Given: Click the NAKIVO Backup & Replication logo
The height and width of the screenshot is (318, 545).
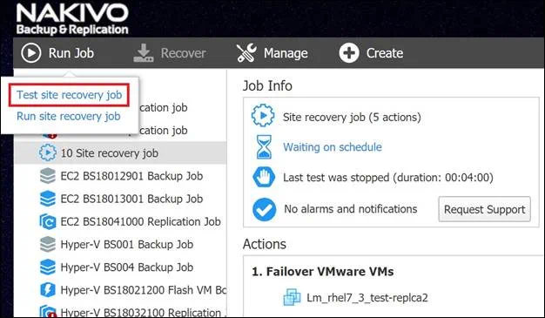Looking at the screenshot, I should [x=72, y=19].
